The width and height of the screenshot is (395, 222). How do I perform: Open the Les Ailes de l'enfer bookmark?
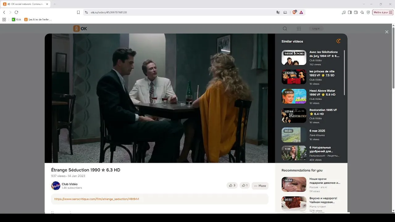[x=38, y=19]
